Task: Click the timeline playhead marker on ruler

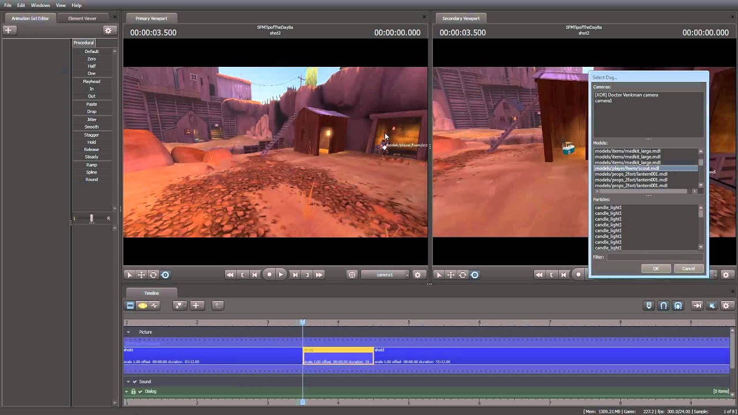Action: tap(303, 322)
